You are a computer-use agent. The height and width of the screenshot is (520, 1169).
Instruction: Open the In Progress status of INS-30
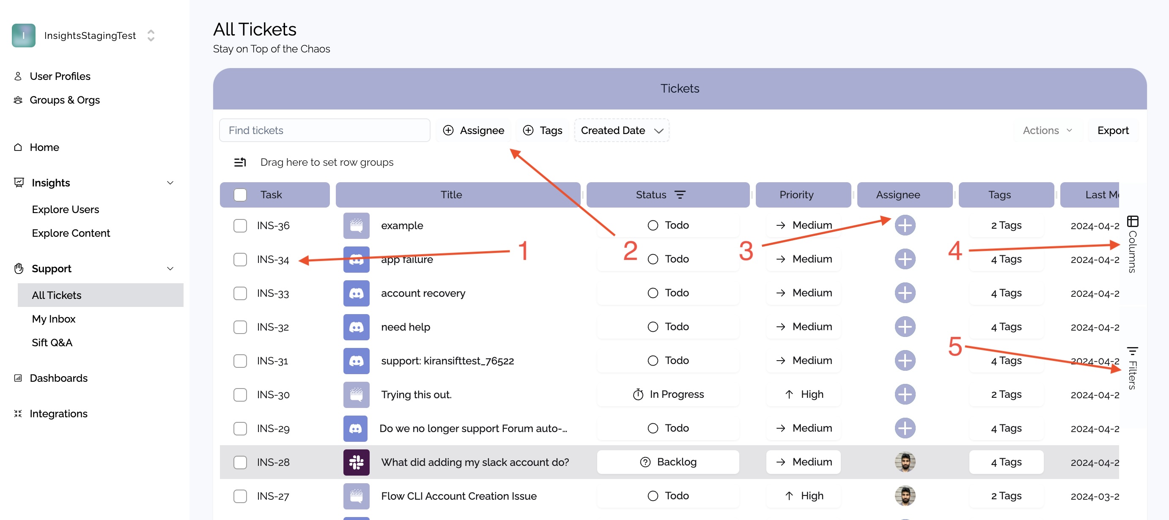[x=667, y=394]
